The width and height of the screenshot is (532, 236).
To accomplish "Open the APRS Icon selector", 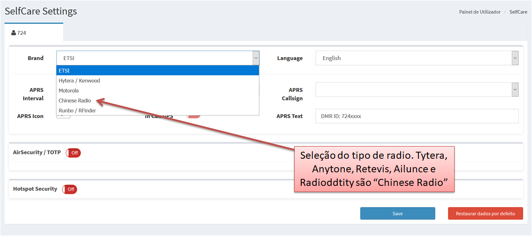I will pos(63,117).
